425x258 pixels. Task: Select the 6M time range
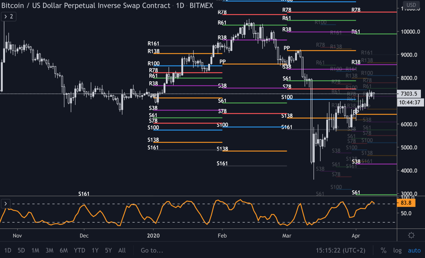coord(64,250)
